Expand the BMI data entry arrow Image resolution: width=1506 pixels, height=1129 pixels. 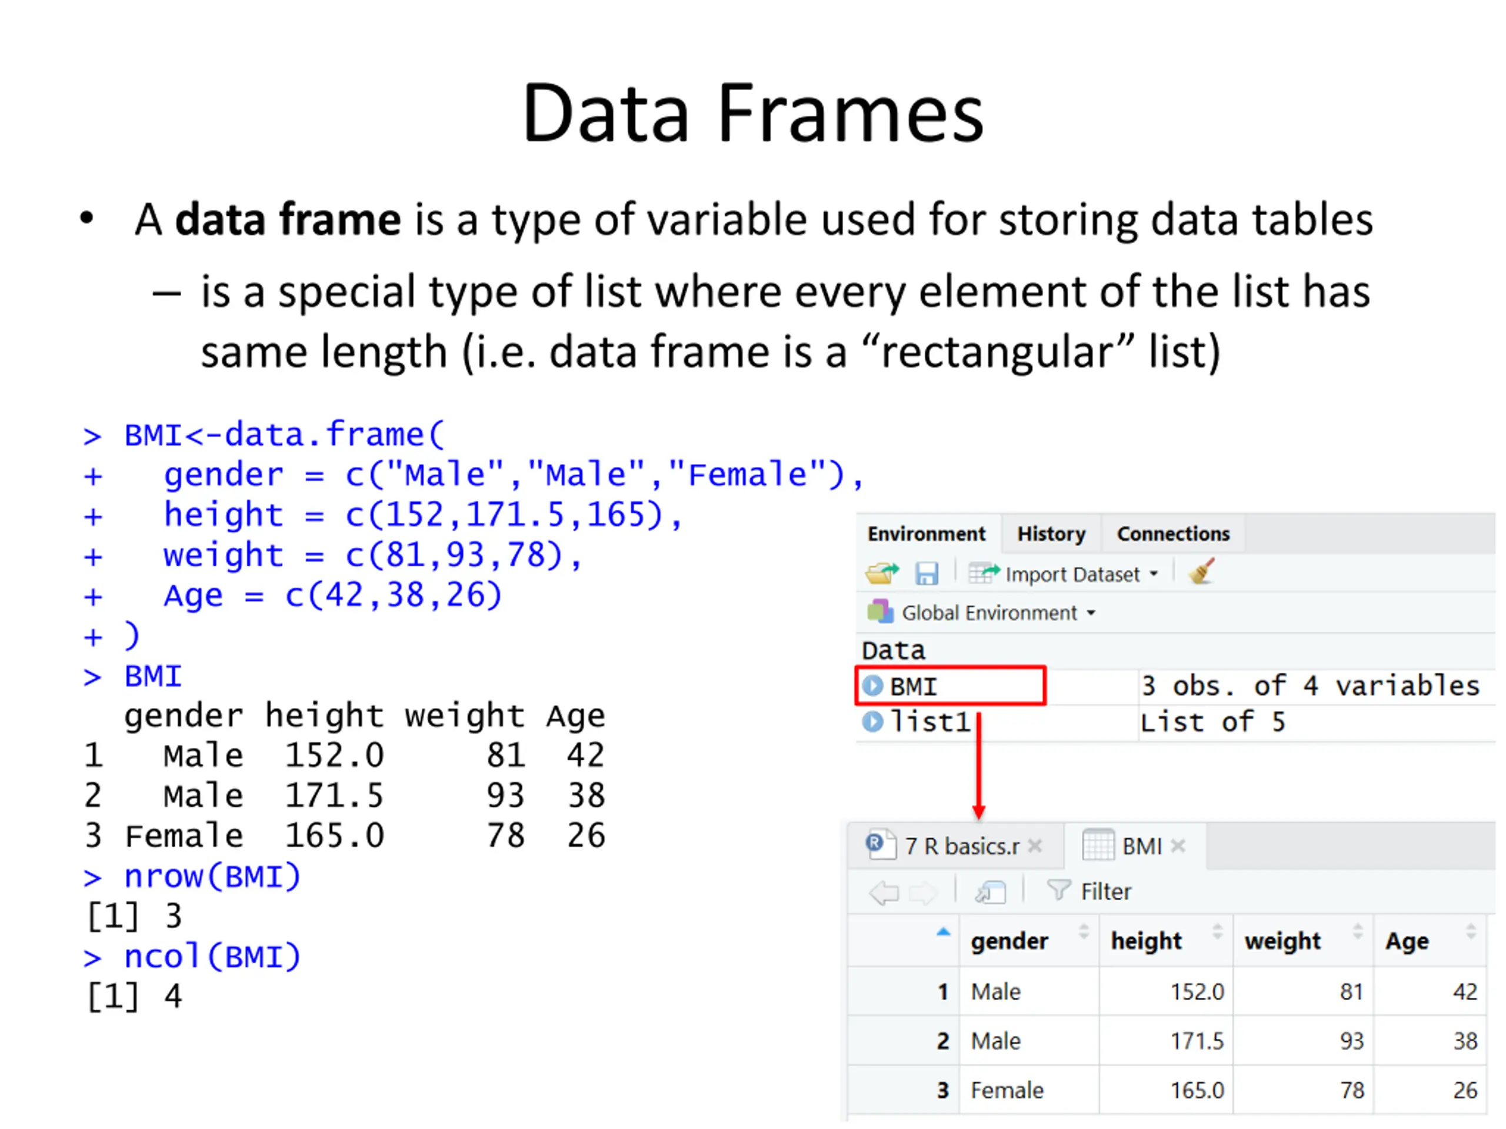(873, 685)
